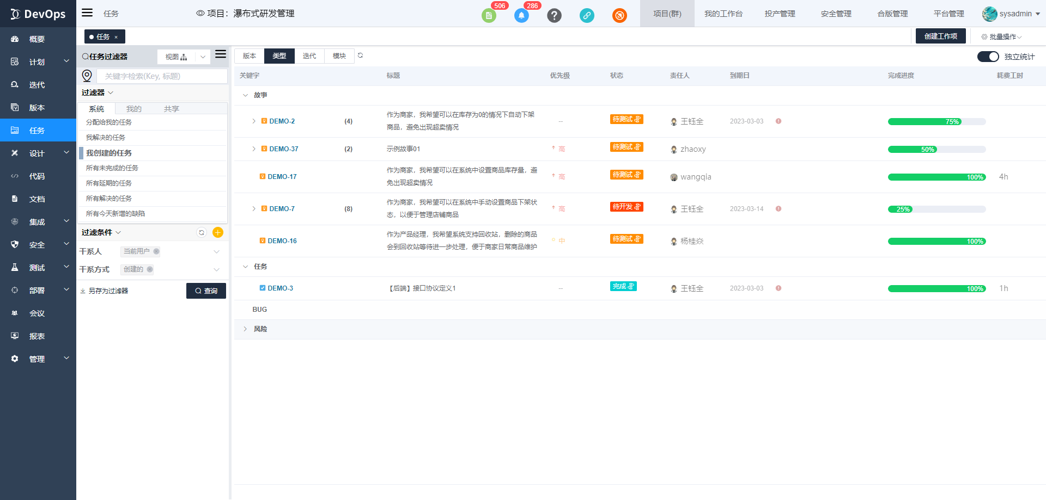Open the 批量操作 dropdown
Image resolution: width=1046 pixels, height=500 pixels.
(1001, 37)
